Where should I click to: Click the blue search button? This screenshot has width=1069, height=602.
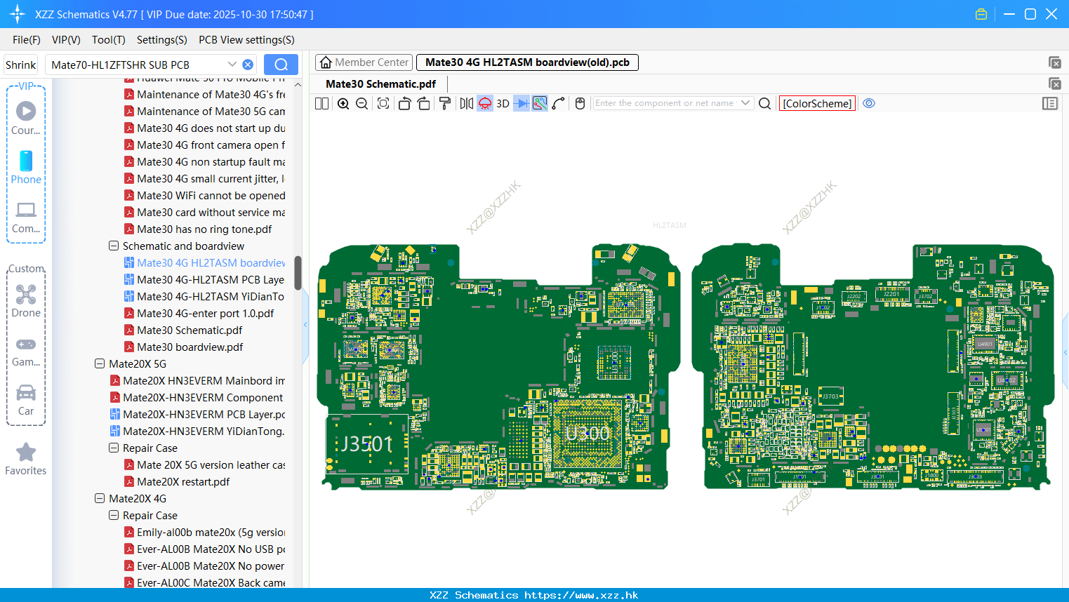(x=281, y=65)
